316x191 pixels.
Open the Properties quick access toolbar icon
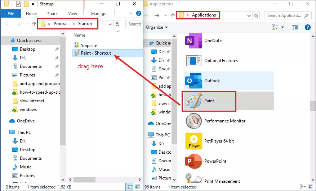18,4
